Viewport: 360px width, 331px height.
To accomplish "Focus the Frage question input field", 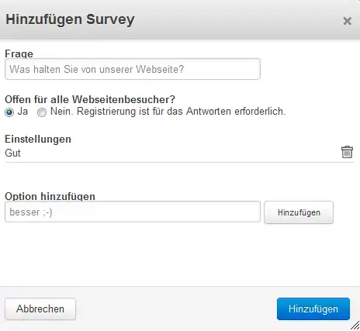I will pyautogui.click(x=133, y=69).
